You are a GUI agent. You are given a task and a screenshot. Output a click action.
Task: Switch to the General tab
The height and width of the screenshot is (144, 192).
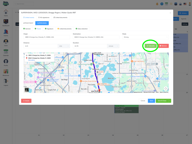(x=27, y=29)
